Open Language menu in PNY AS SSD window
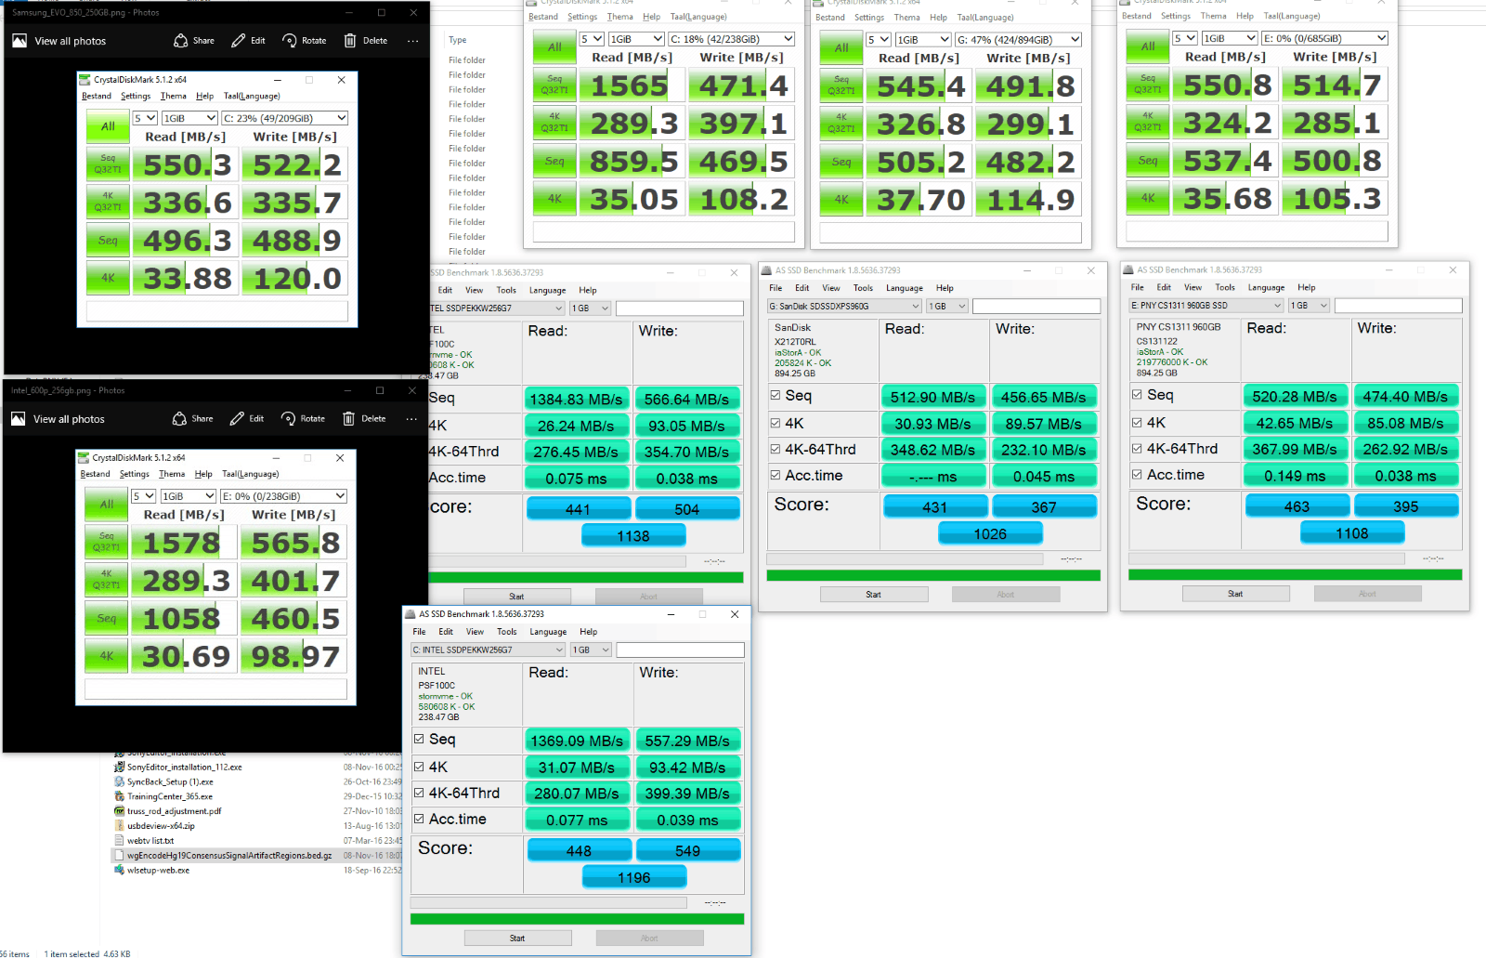The height and width of the screenshot is (958, 1486). tap(1266, 287)
